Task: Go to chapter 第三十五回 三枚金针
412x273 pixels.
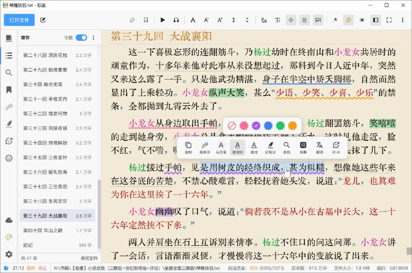Action: 57,157
